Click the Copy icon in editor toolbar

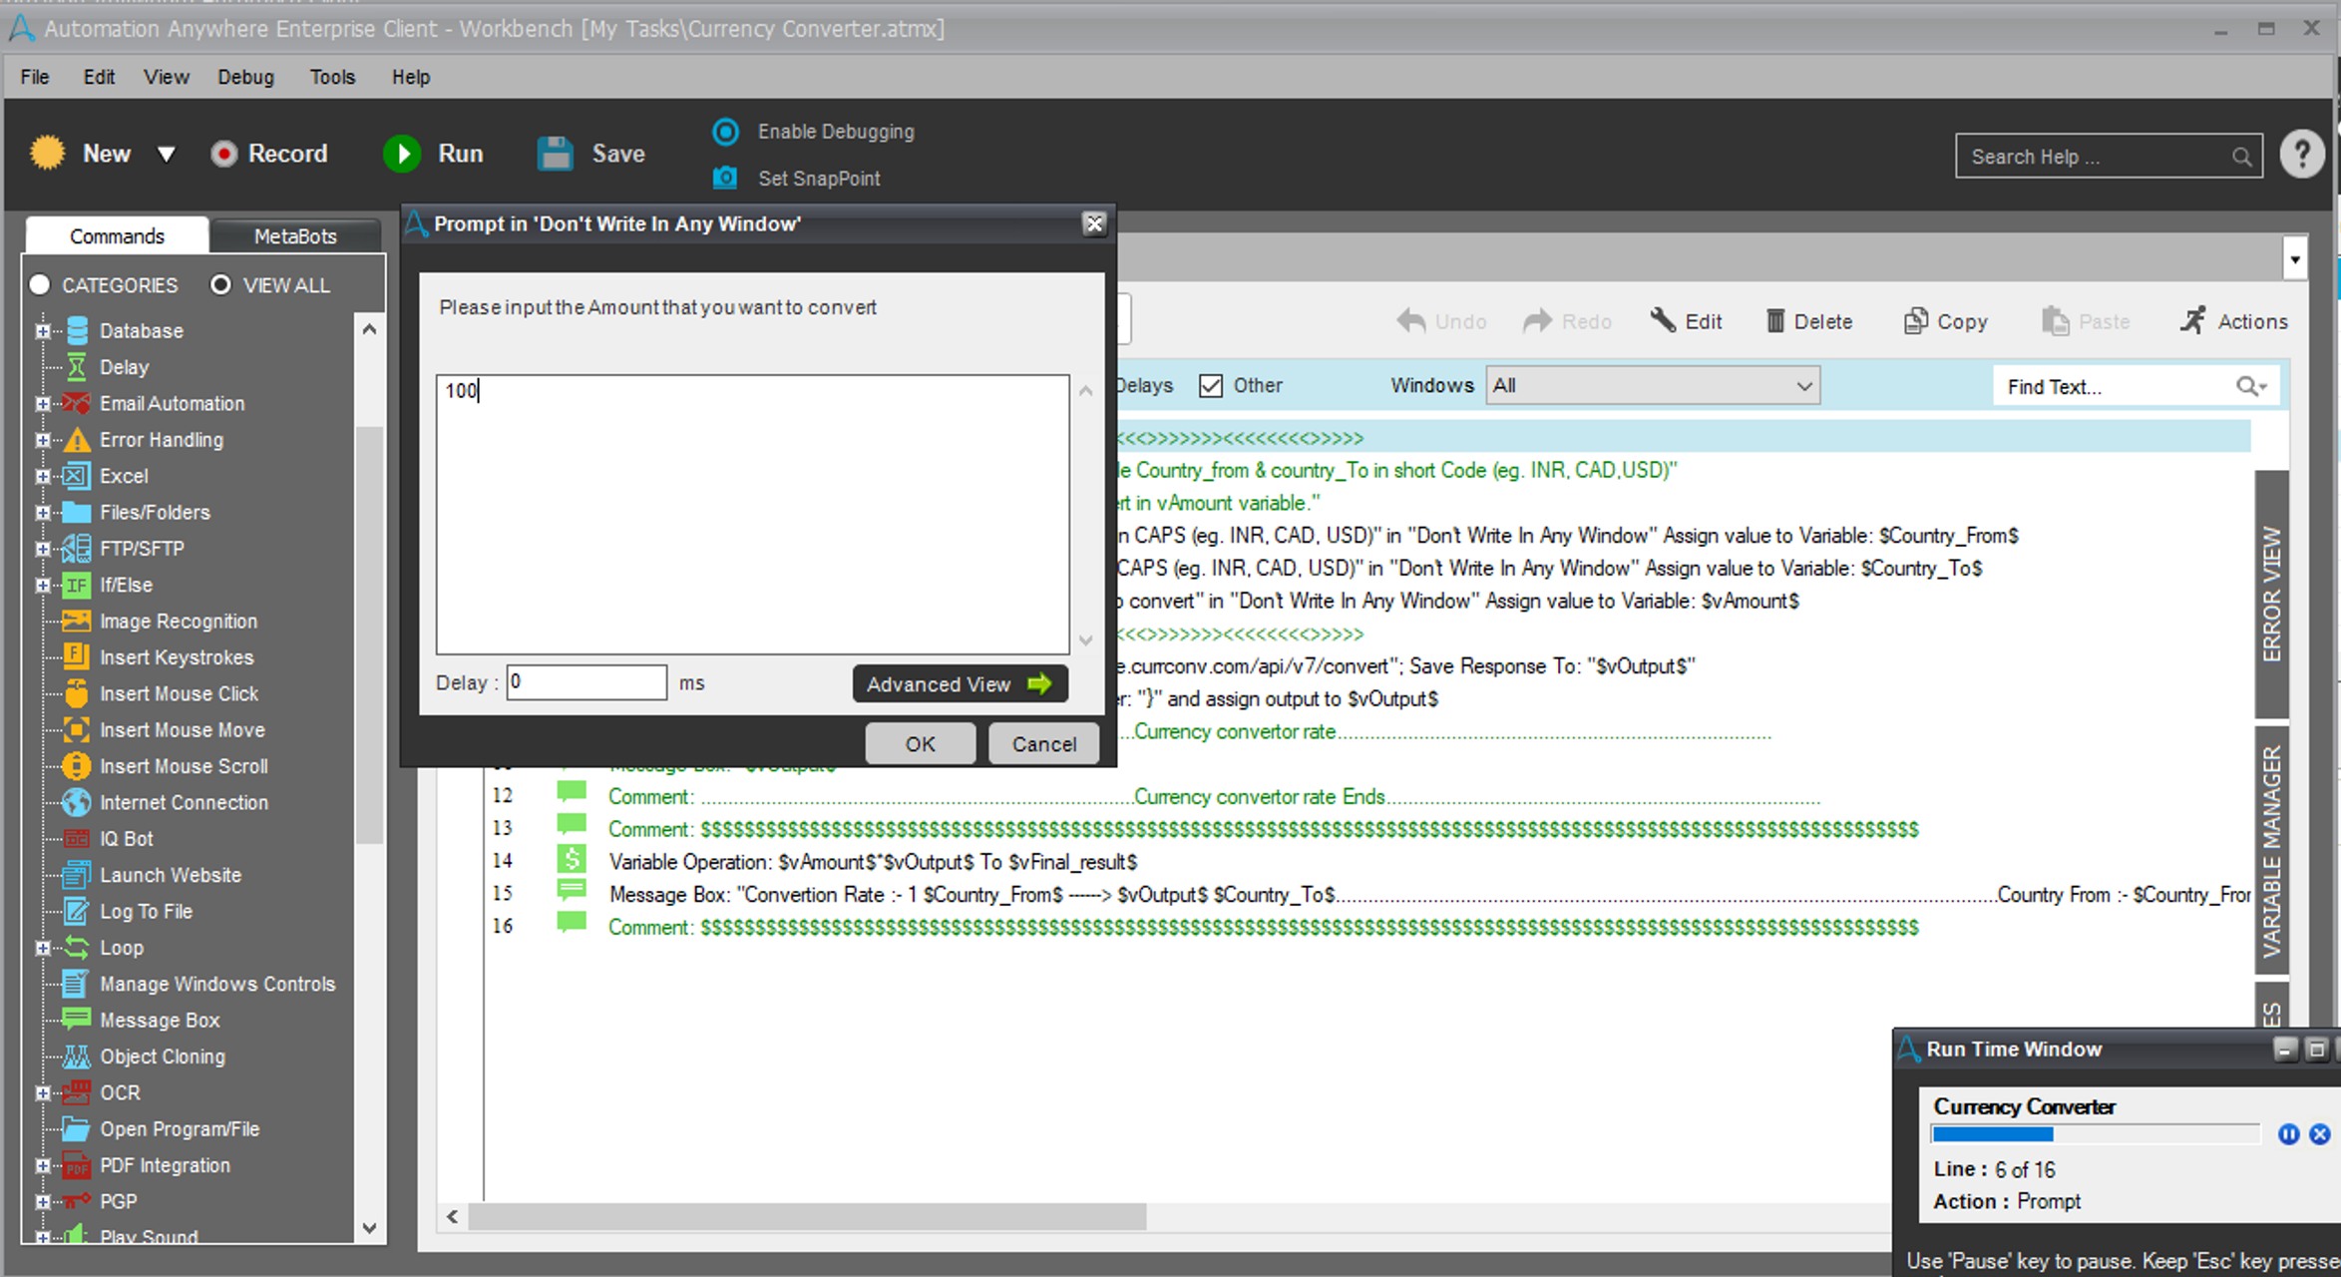pos(1915,321)
